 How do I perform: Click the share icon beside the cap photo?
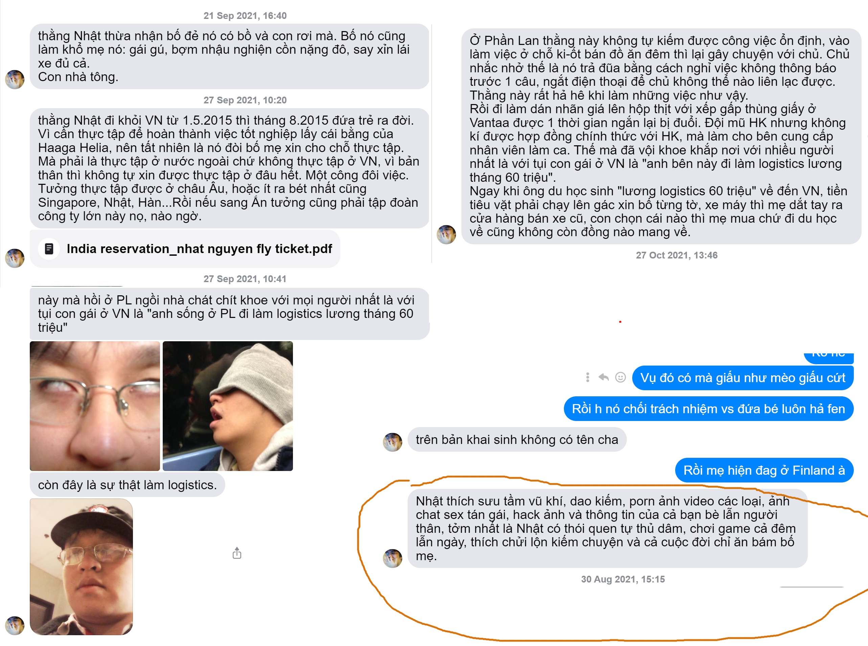tap(237, 553)
